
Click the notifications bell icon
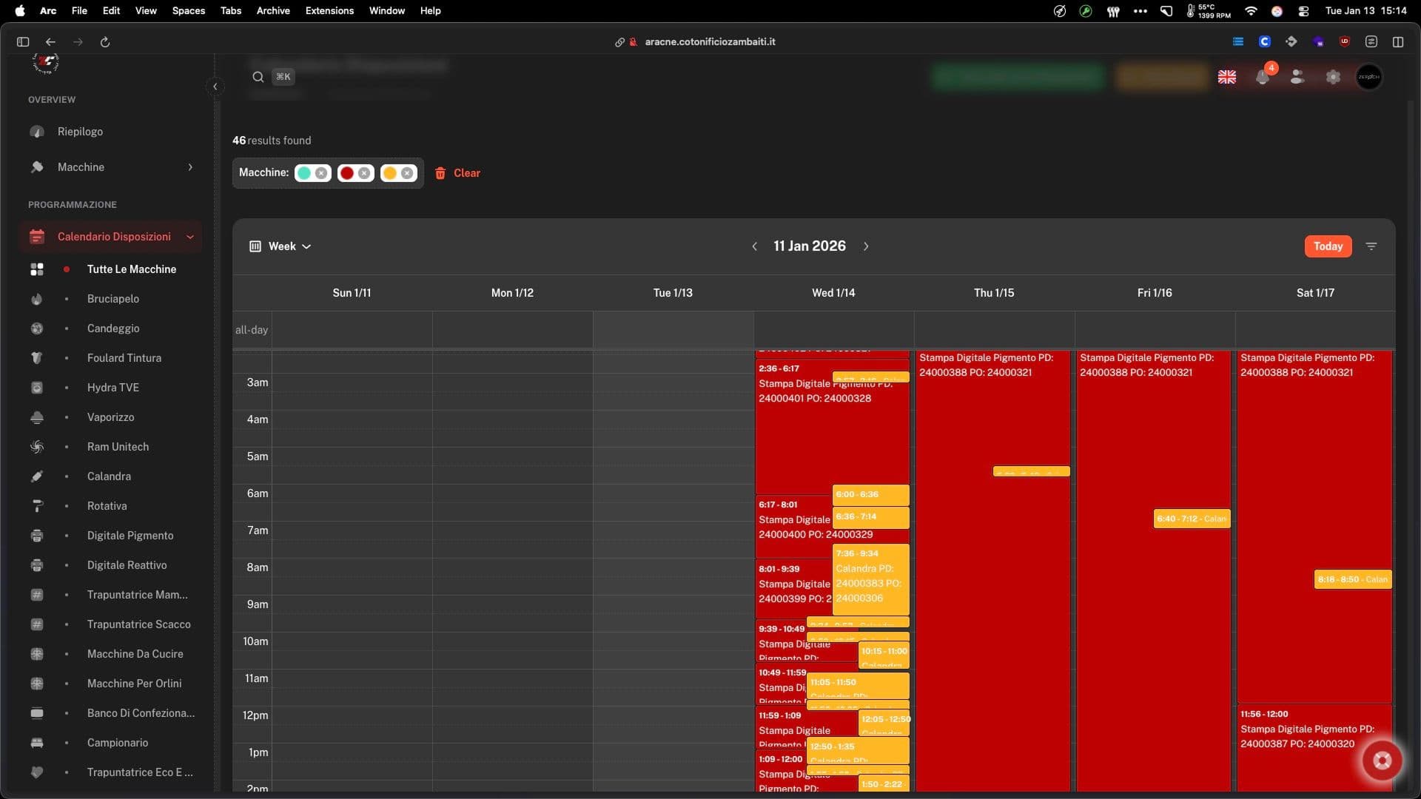pos(1263,77)
